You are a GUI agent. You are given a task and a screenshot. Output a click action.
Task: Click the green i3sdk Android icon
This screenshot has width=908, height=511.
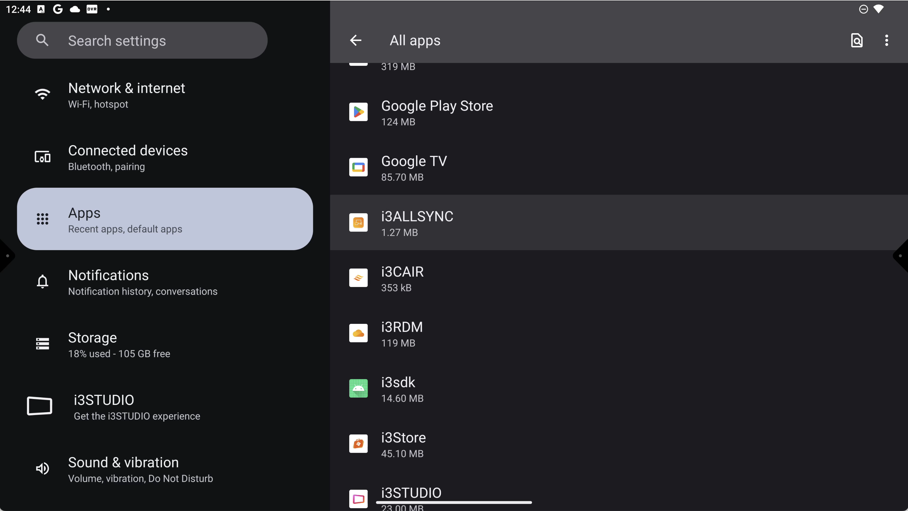[x=358, y=388]
